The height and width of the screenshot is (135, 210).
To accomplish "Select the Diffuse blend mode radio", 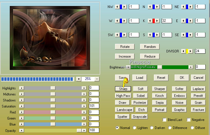I will tap(192, 128).
